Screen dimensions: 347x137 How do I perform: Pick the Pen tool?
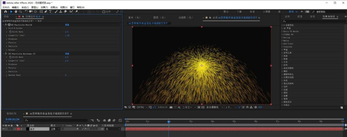(46, 11)
